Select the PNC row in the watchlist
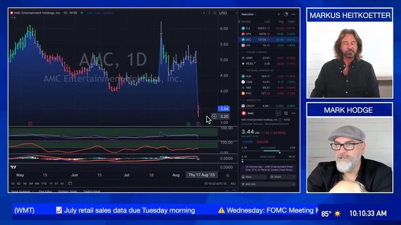 [269, 93]
